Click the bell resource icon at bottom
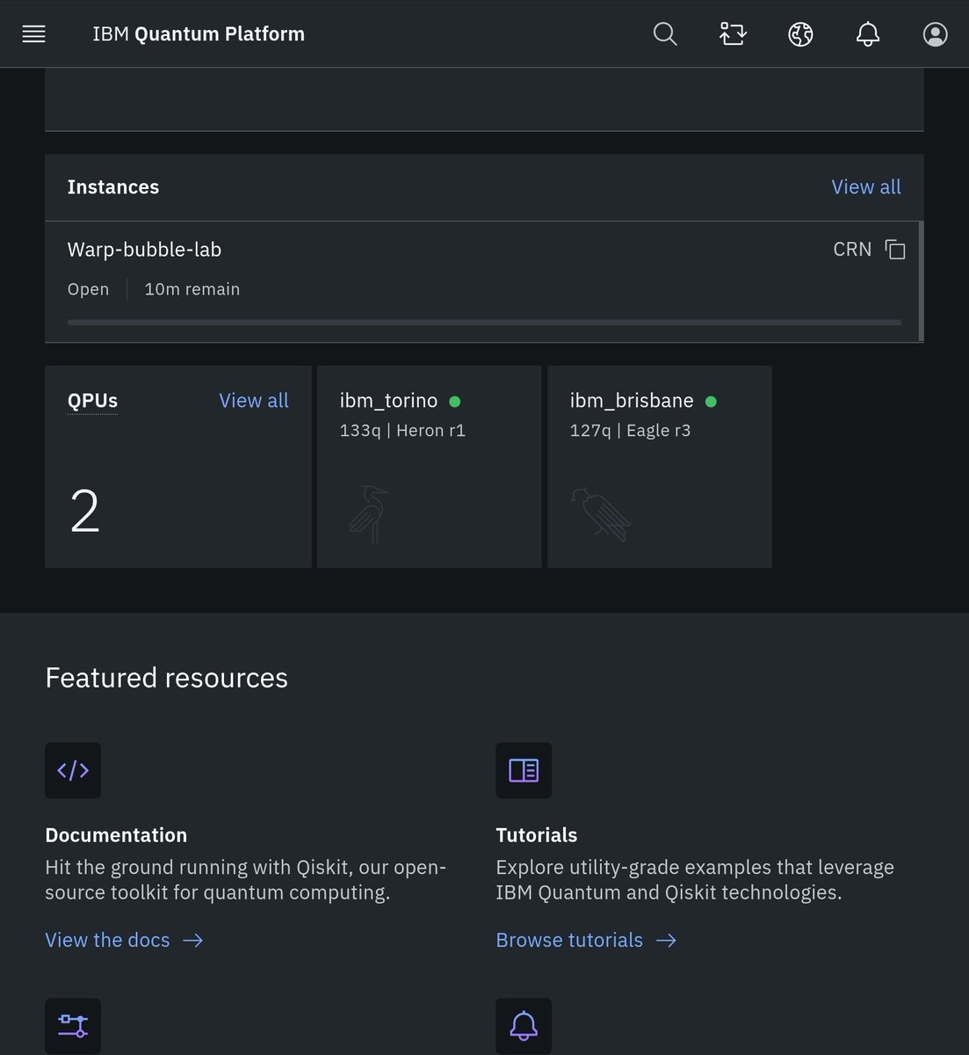 coord(524,1025)
